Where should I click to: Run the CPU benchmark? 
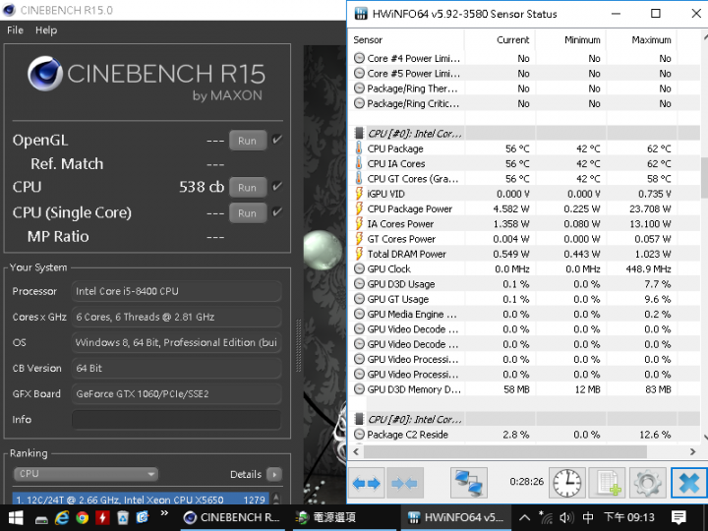pos(248,188)
